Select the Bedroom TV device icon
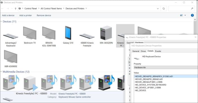Viewport: 198px width, 103px height. [x=30, y=33]
